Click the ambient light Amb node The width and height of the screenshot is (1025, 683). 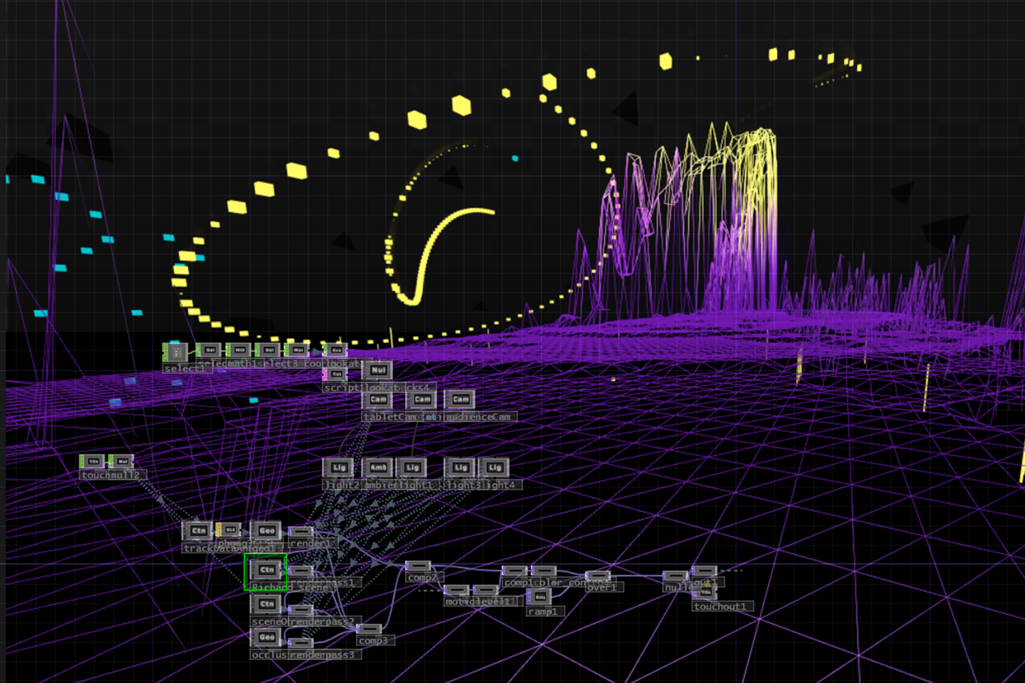(378, 468)
